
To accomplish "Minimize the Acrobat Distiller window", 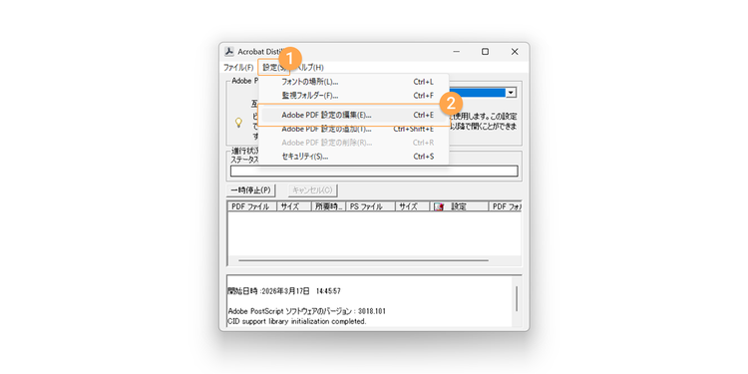I will pos(457,52).
